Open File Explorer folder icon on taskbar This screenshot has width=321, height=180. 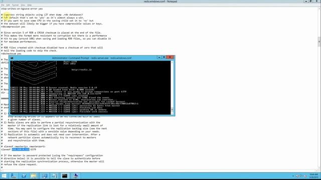click(34, 176)
